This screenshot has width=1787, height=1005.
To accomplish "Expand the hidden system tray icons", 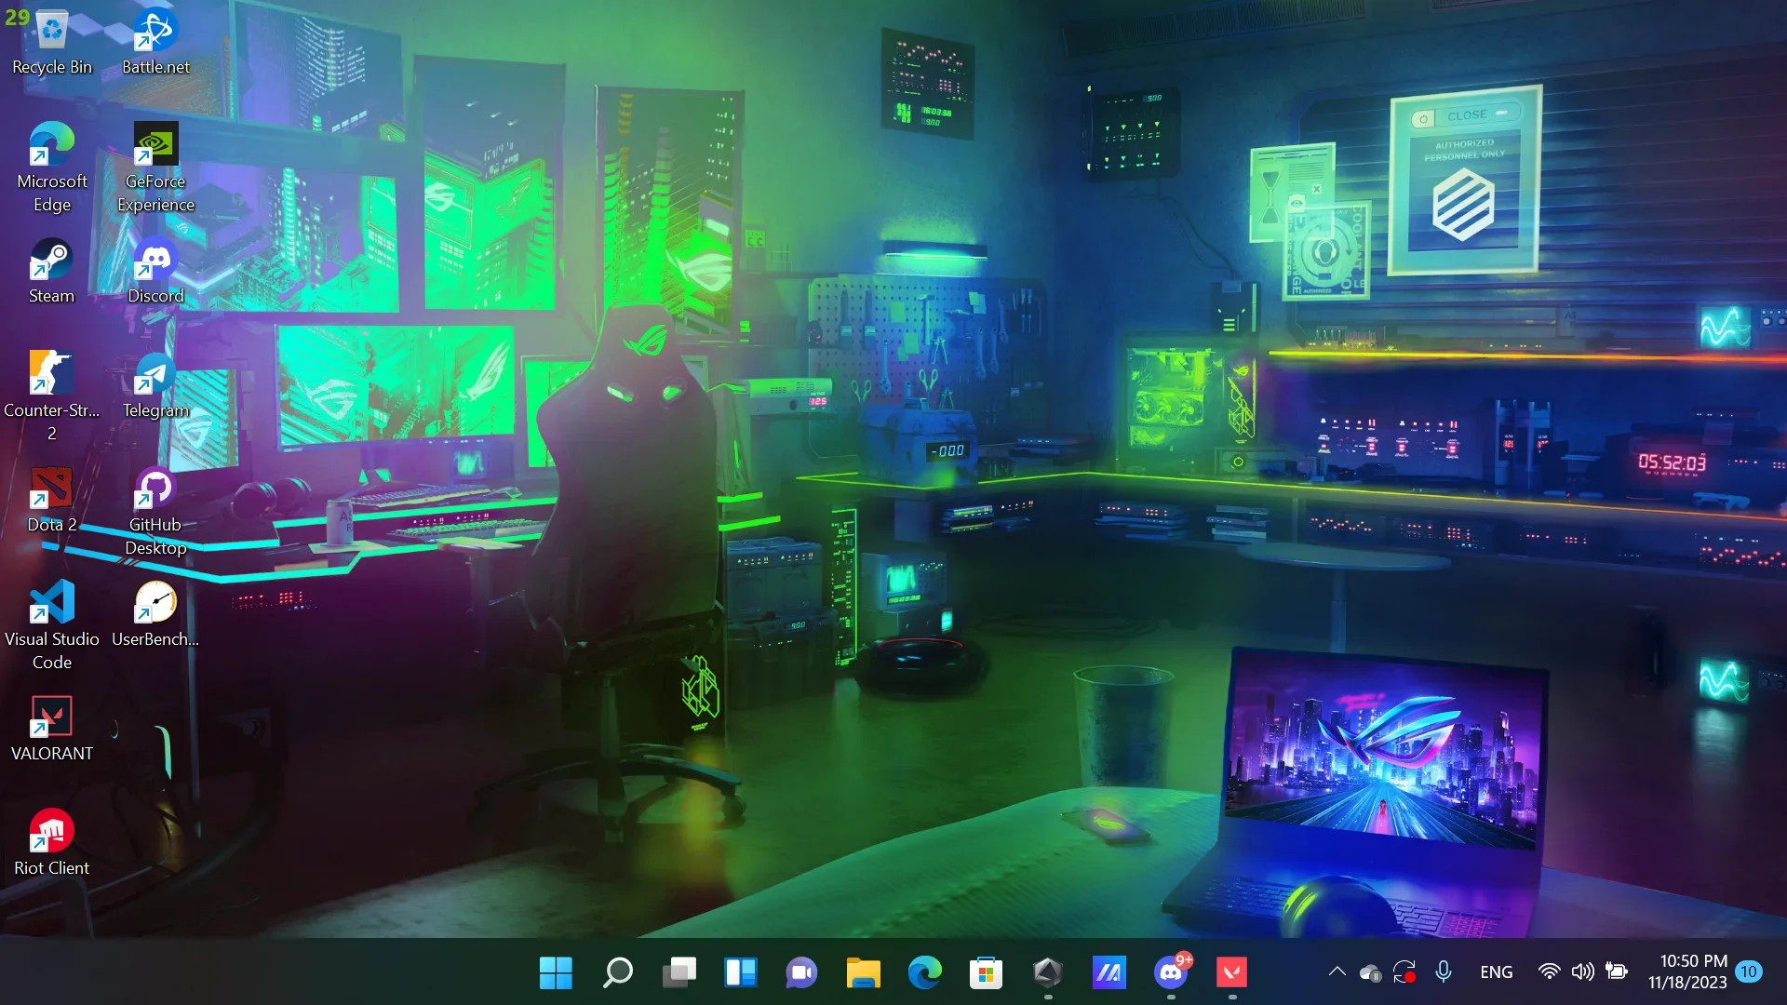I will 1337,972.
